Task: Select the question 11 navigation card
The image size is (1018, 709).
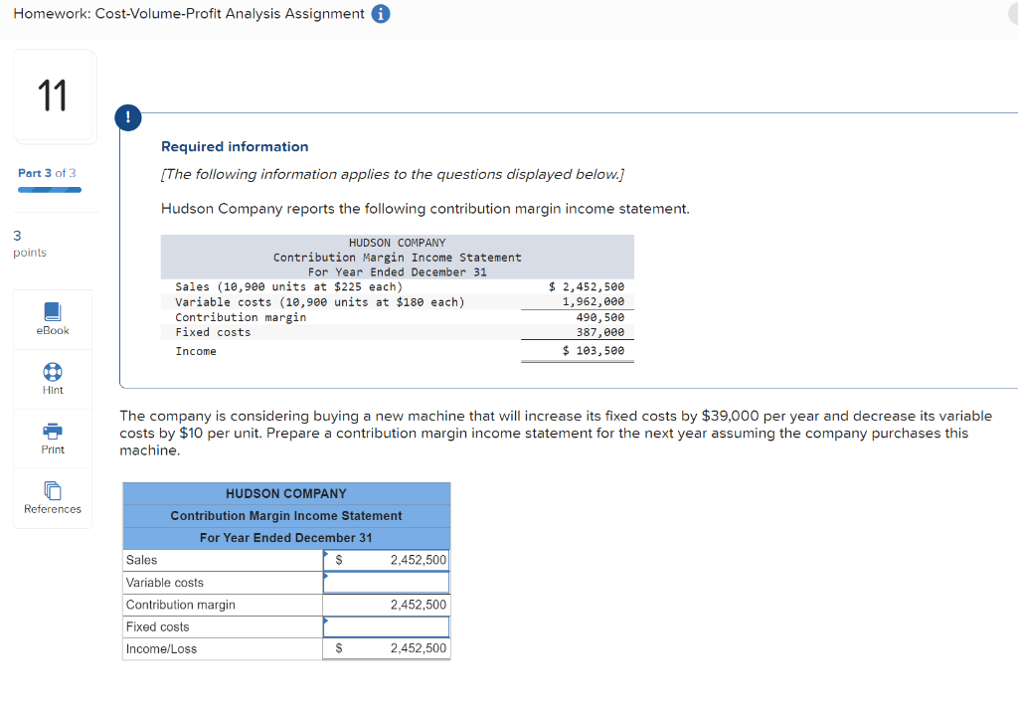Action: 55,95
